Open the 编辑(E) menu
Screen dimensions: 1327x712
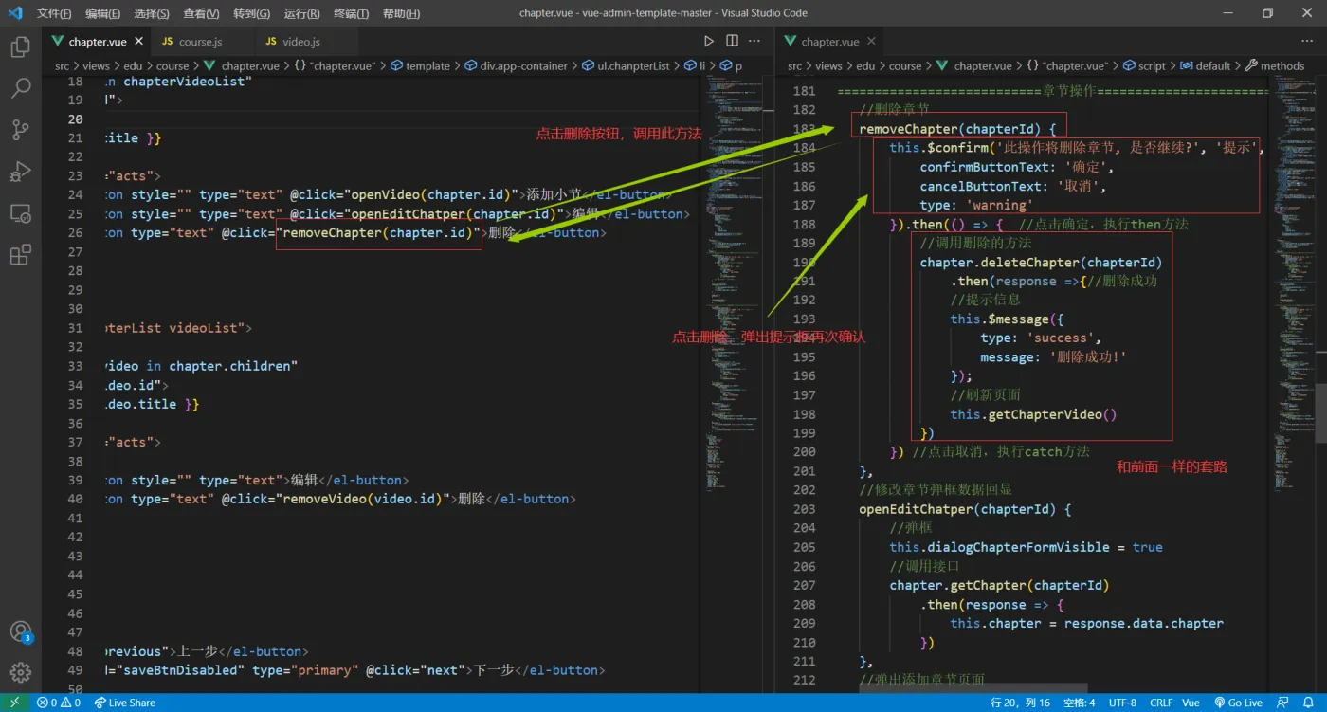[x=102, y=13]
